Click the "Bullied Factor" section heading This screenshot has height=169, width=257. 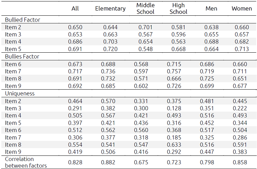coord(23,20)
